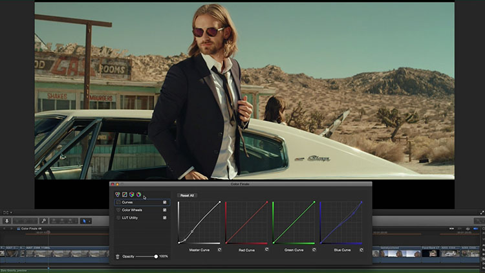This screenshot has height=273, width=485.
Task: Reset the Green Curve
Action: pyautogui.click(x=314, y=250)
